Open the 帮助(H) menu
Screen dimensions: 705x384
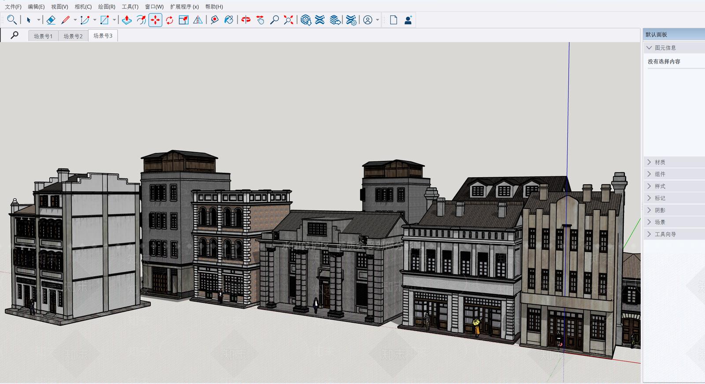(x=214, y=7)
